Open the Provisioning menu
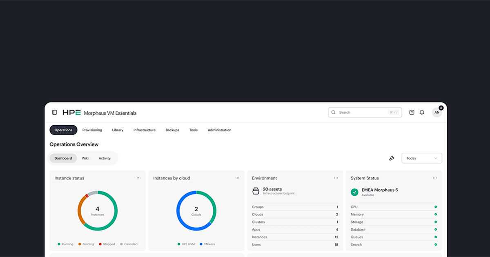This screenshot has width=490, height=257. (92, 130)
